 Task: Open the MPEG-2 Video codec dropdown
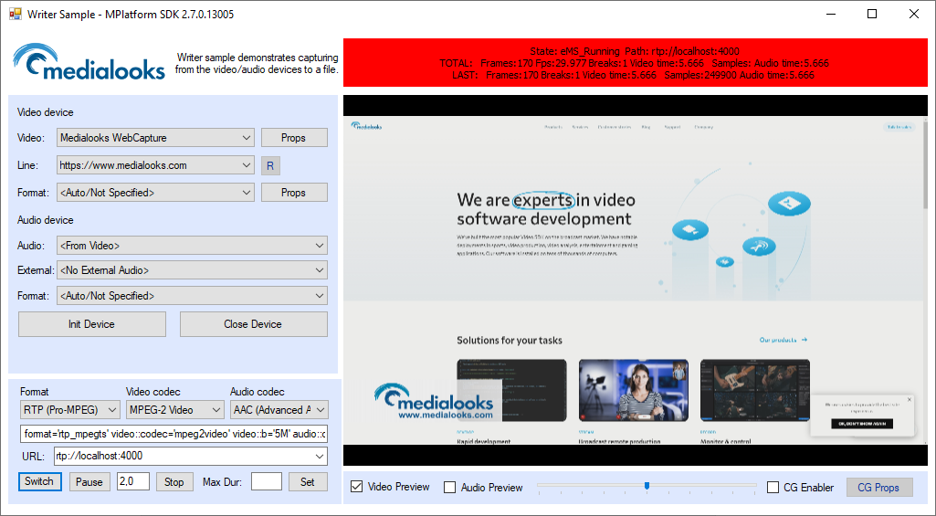175,410
